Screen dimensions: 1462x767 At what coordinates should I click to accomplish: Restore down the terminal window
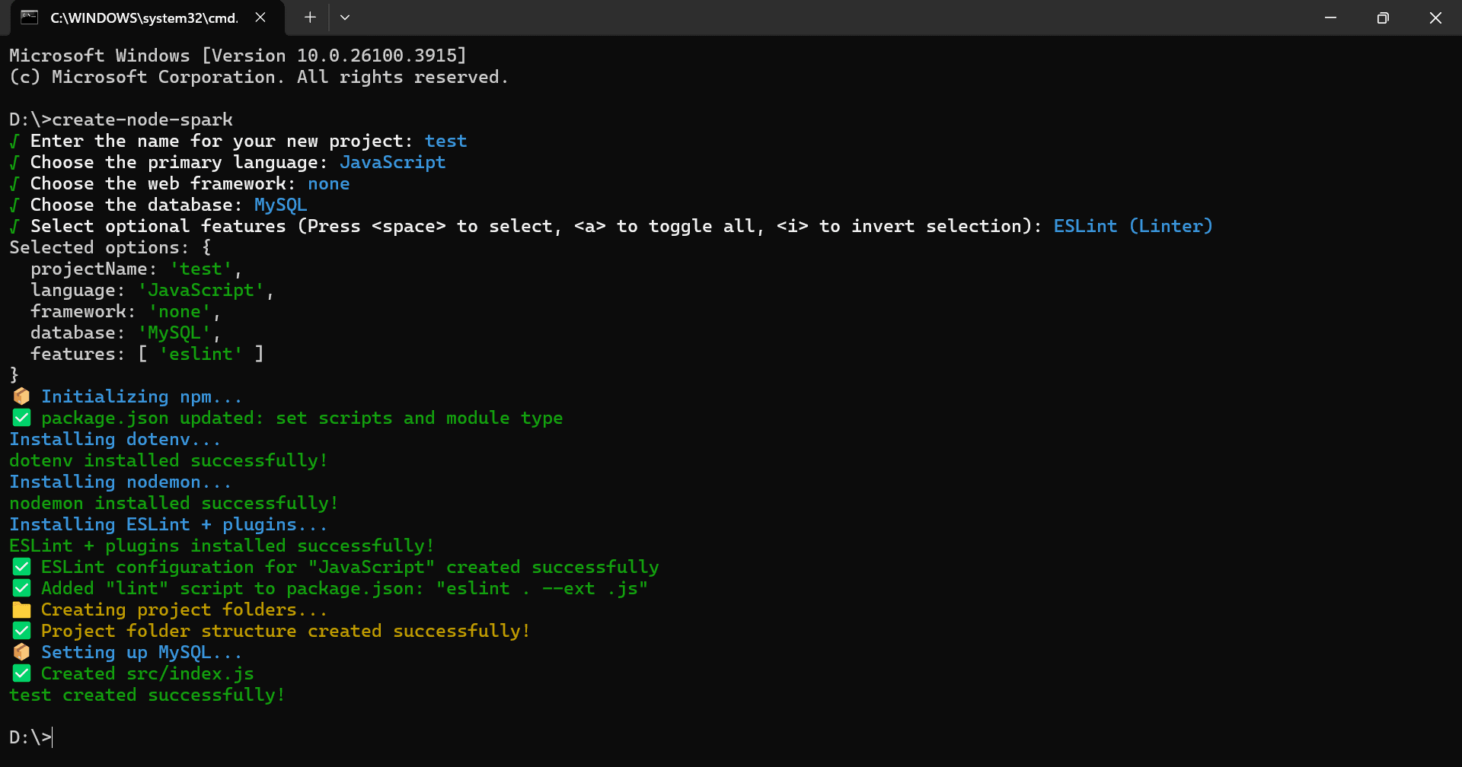pyautogui.click(x=1383, y=18)
